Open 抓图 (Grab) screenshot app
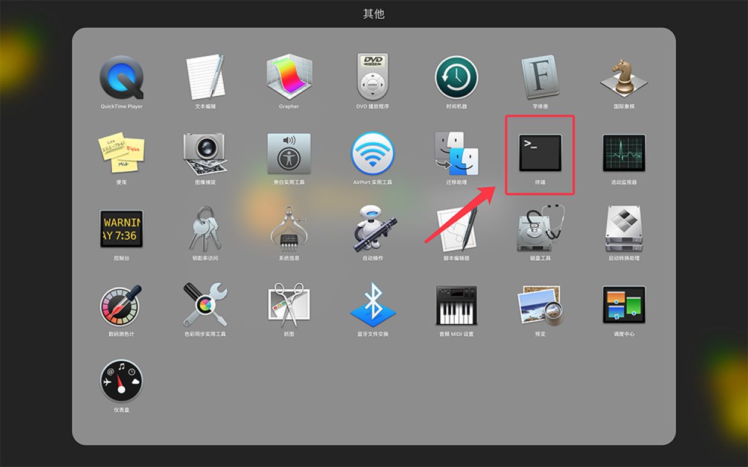The image size is (748, 467). pos(289,305)
